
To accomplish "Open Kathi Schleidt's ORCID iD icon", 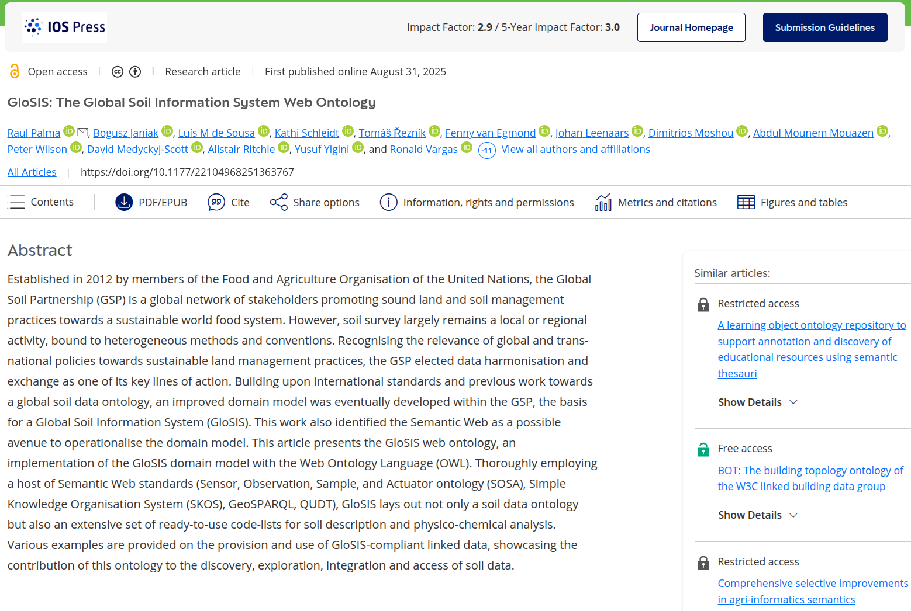I will 348,131.
